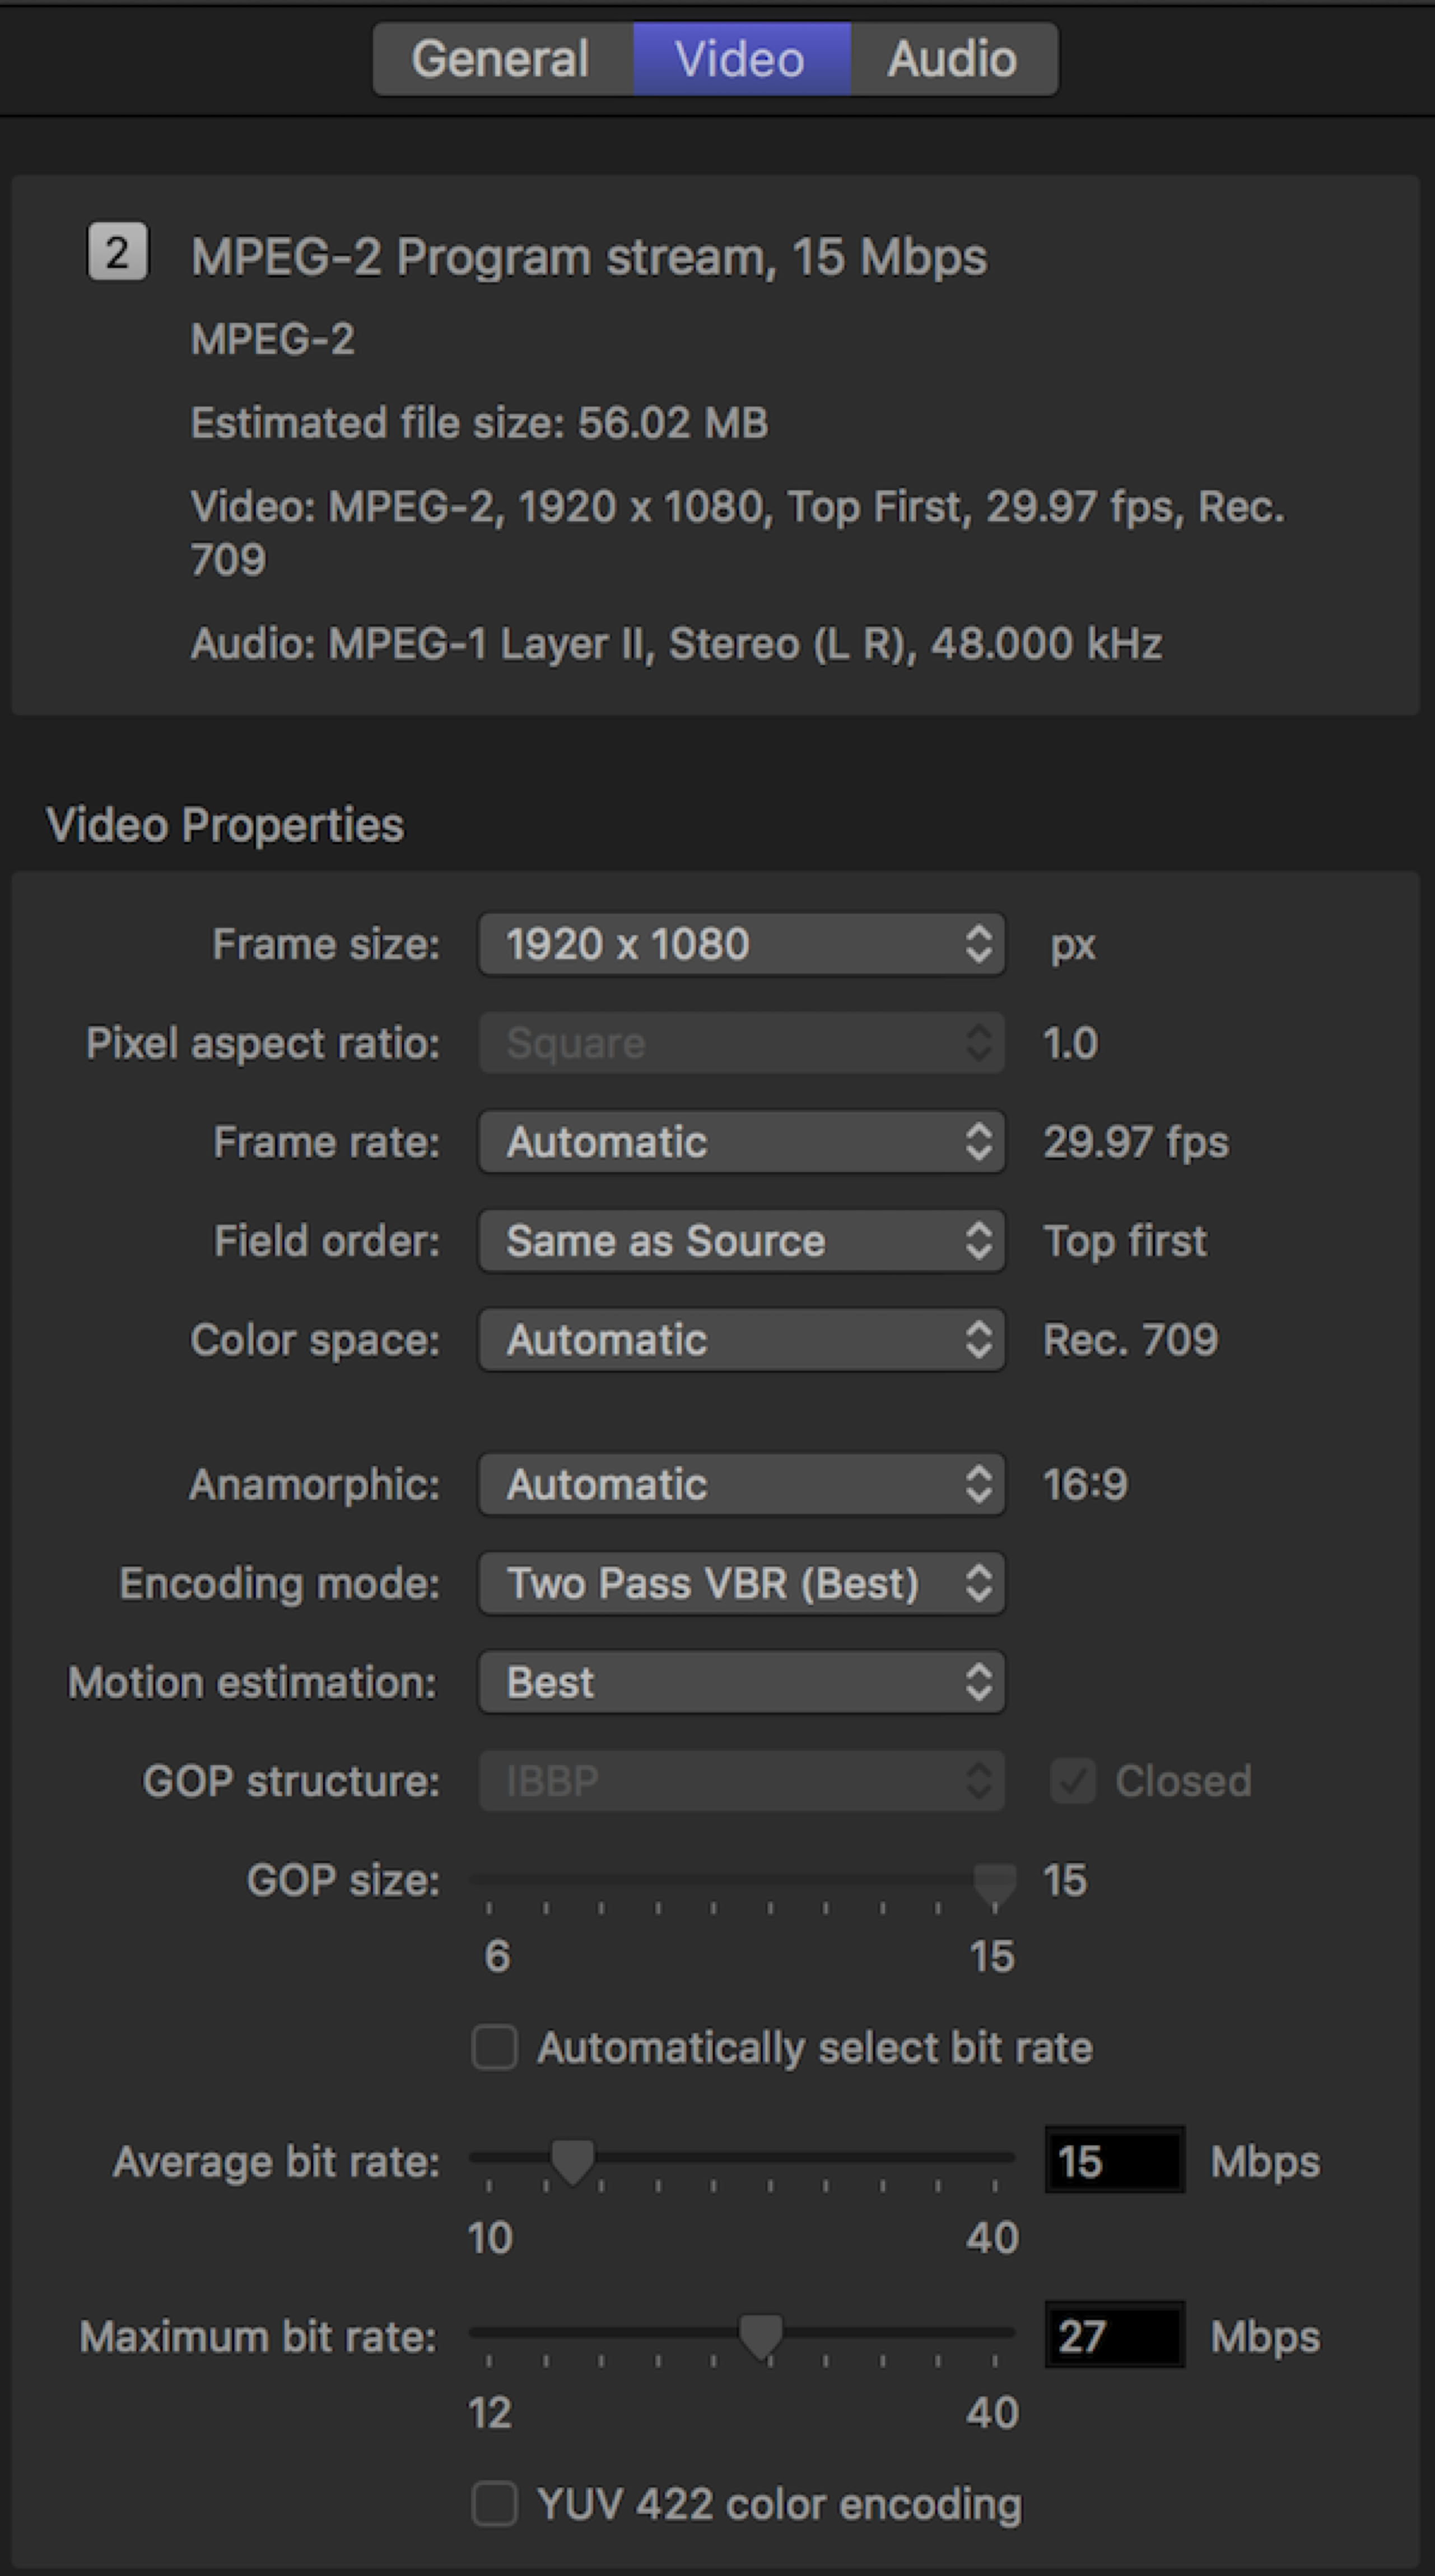Change Encoding mode from Two Pass VBR
The image size is (1435, 2576).
pos(741,1583)
